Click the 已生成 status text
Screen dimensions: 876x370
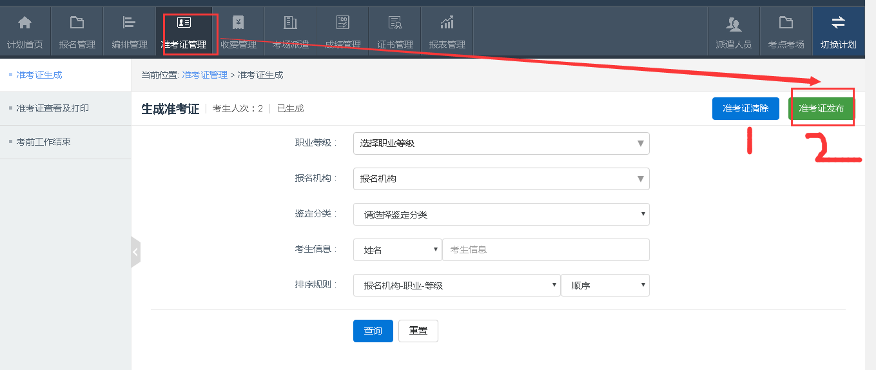coord(290,108)
